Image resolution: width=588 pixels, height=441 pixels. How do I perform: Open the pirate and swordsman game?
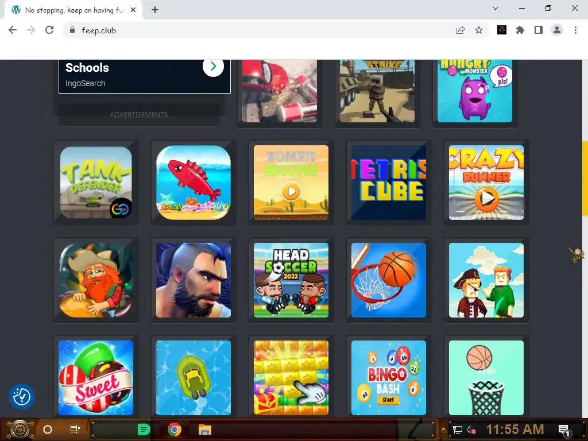coord(486,280)
